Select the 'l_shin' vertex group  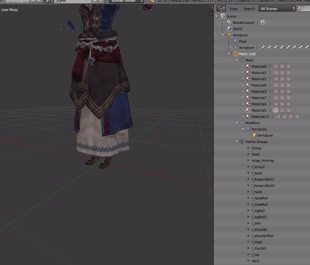click(256, 223)
